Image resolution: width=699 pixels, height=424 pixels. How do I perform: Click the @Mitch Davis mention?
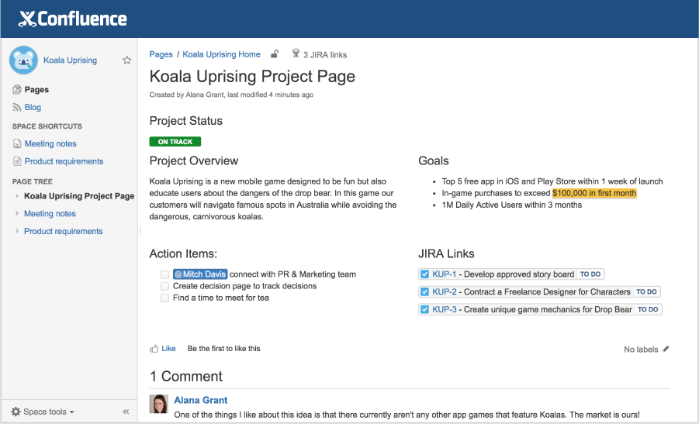click(200, 274)
